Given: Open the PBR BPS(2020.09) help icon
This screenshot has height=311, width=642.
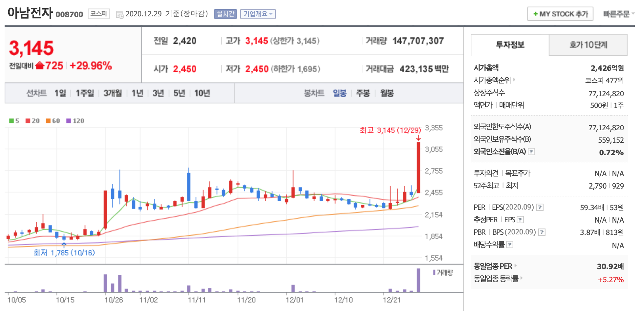Looking at the screenshot, I should tap(542, 232).
